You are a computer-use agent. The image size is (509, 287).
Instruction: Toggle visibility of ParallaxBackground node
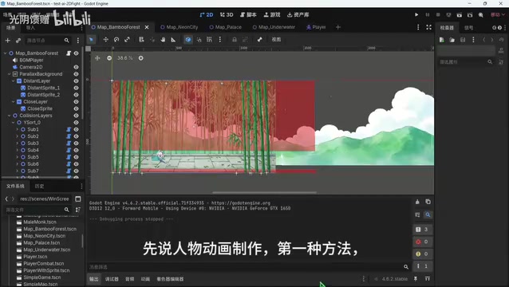coord(76,74)
